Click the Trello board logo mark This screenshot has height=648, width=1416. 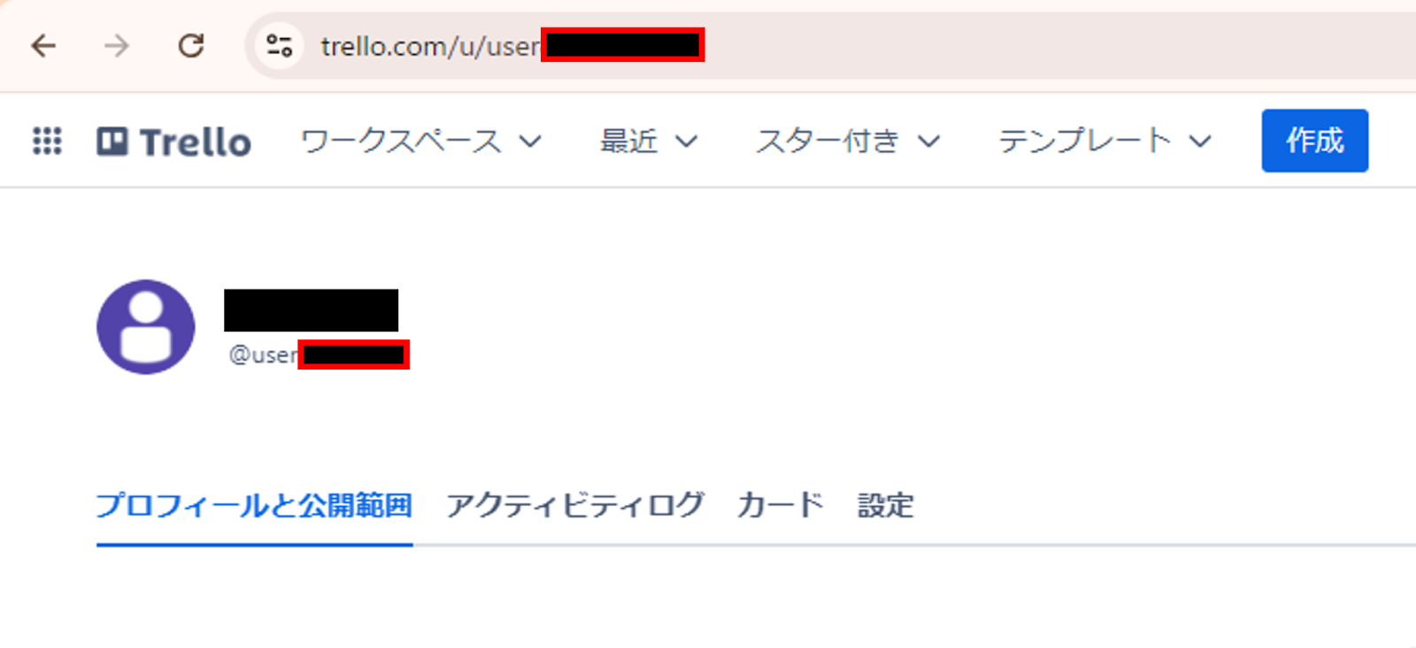[x=112, y=141]
